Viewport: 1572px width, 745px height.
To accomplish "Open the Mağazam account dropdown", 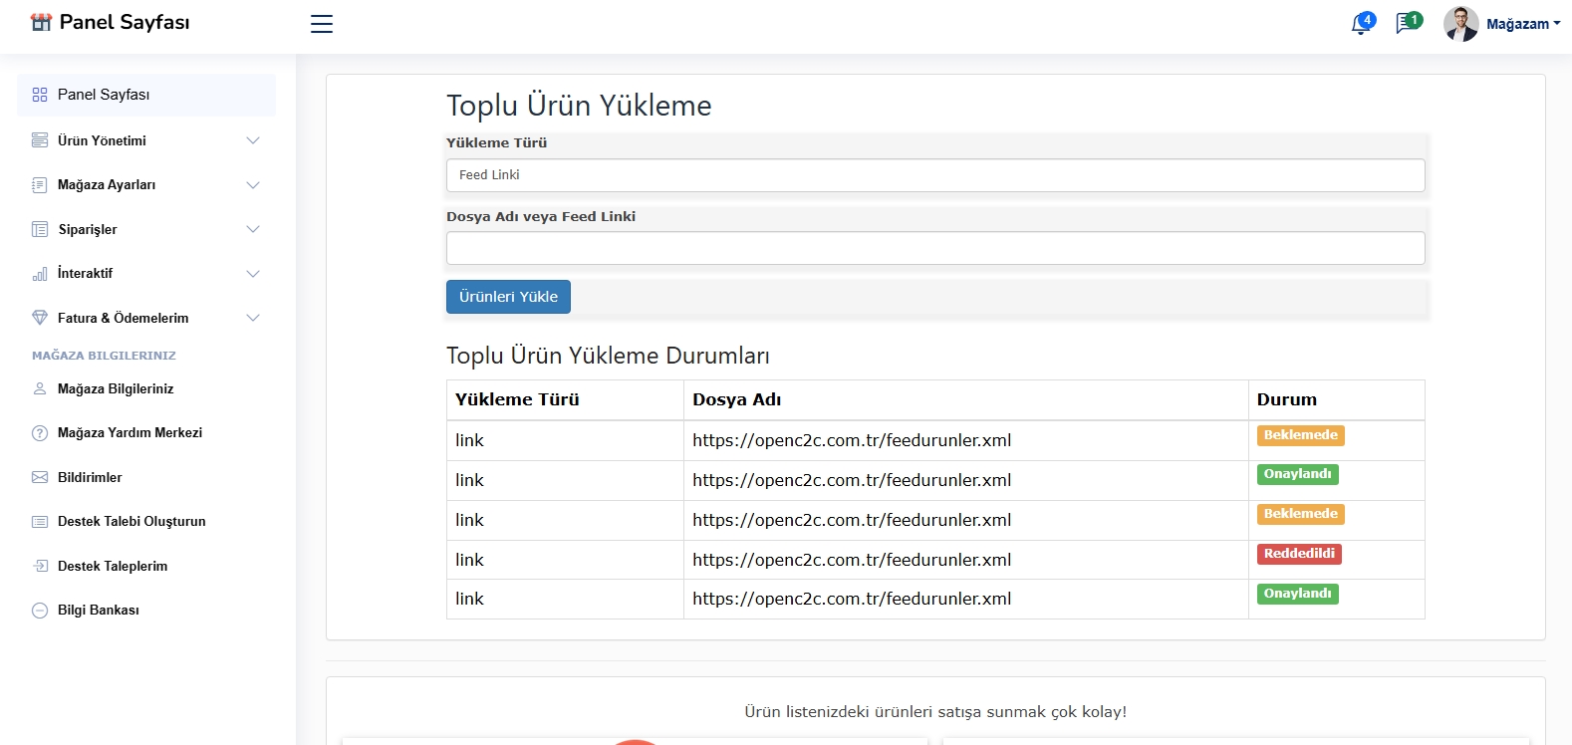I will tap(1523, 24).
